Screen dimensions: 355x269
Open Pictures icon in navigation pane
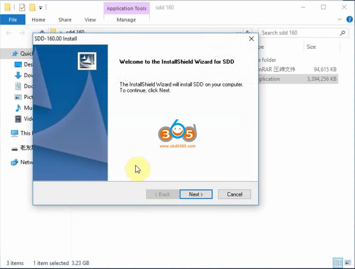point(18,97)
